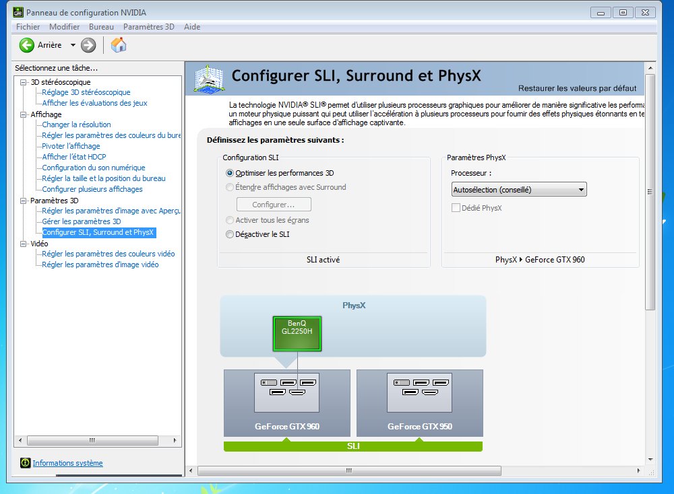Select Désactiver le SLI radio button
The height and width of the screenshot is (494, 674).
click(230, 234)
